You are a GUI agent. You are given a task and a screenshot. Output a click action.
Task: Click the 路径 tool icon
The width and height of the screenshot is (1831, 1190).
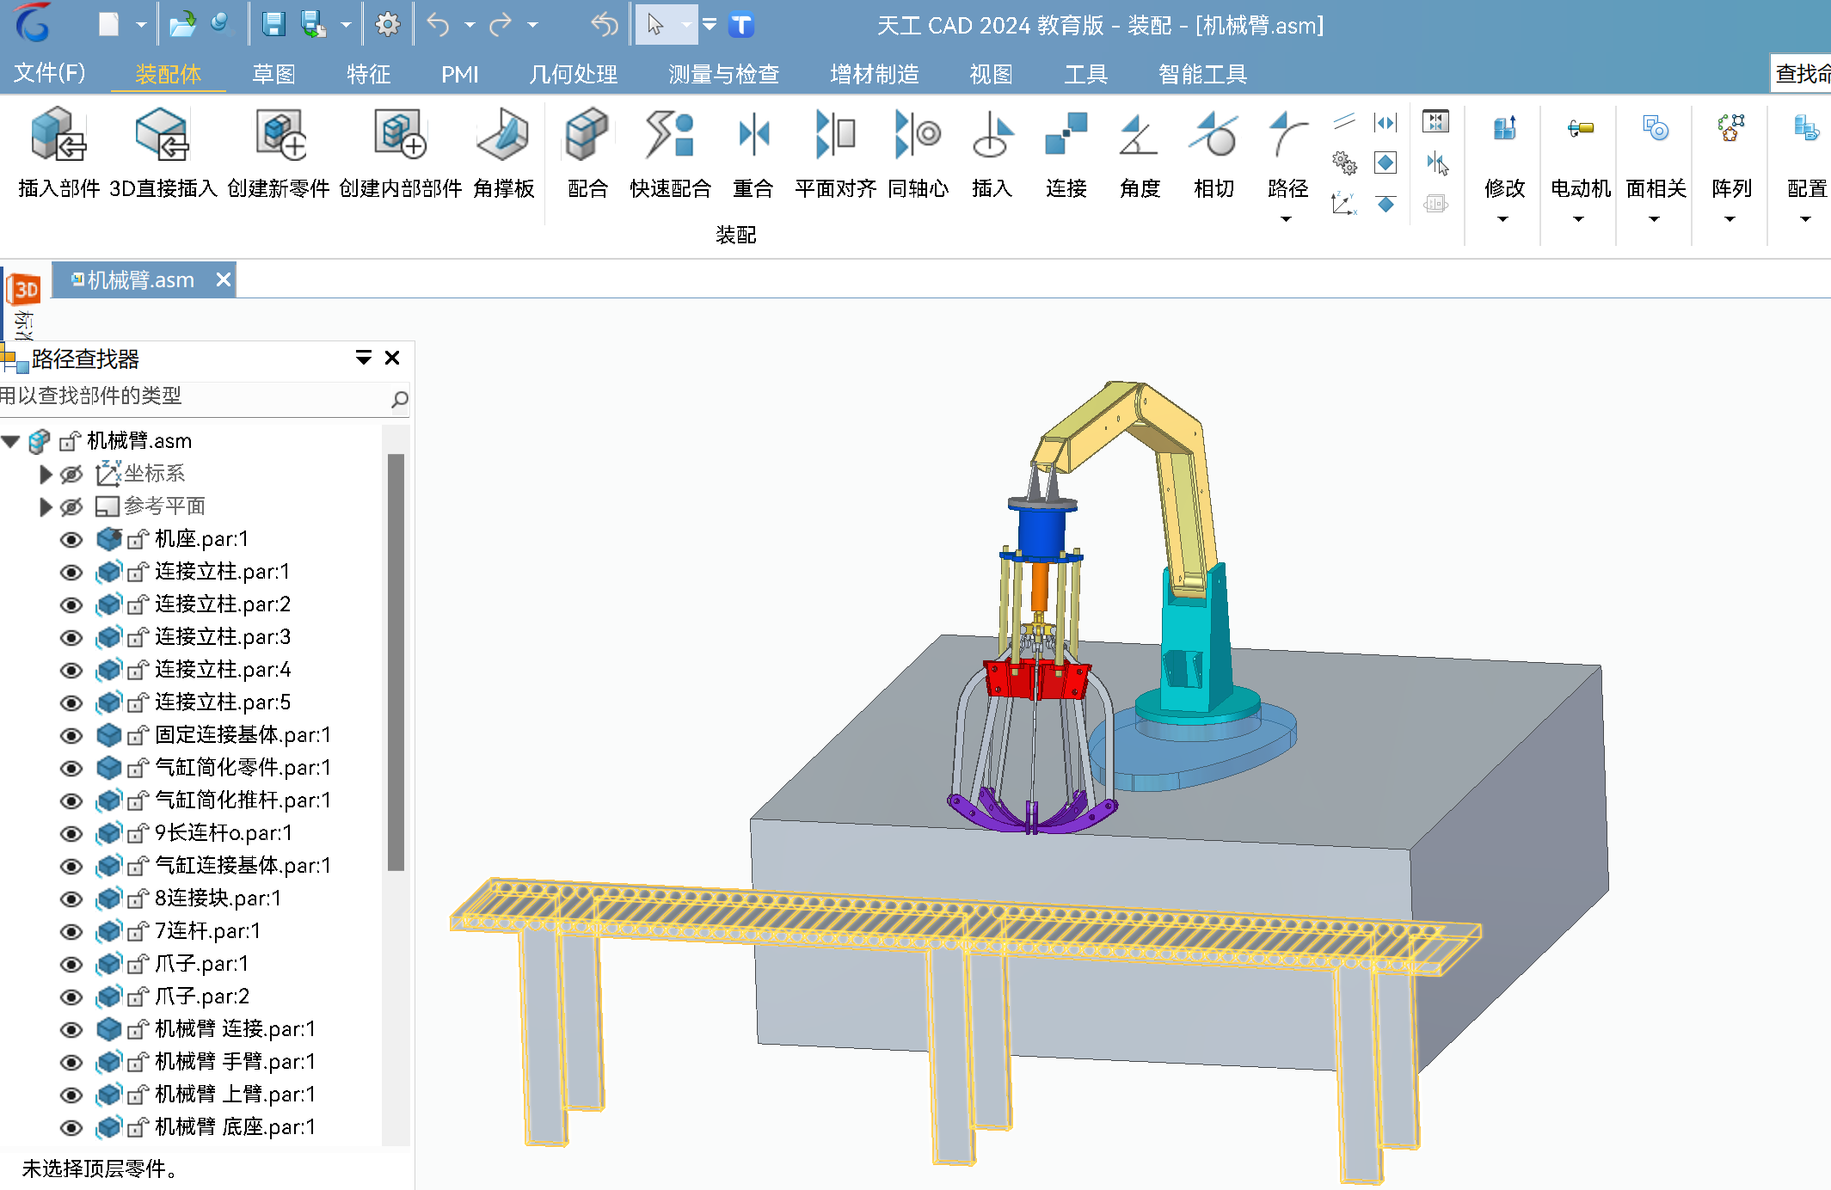(x=1287, y=135)
